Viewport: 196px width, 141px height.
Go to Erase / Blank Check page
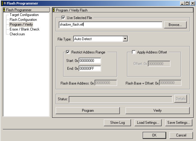[24, 29]
